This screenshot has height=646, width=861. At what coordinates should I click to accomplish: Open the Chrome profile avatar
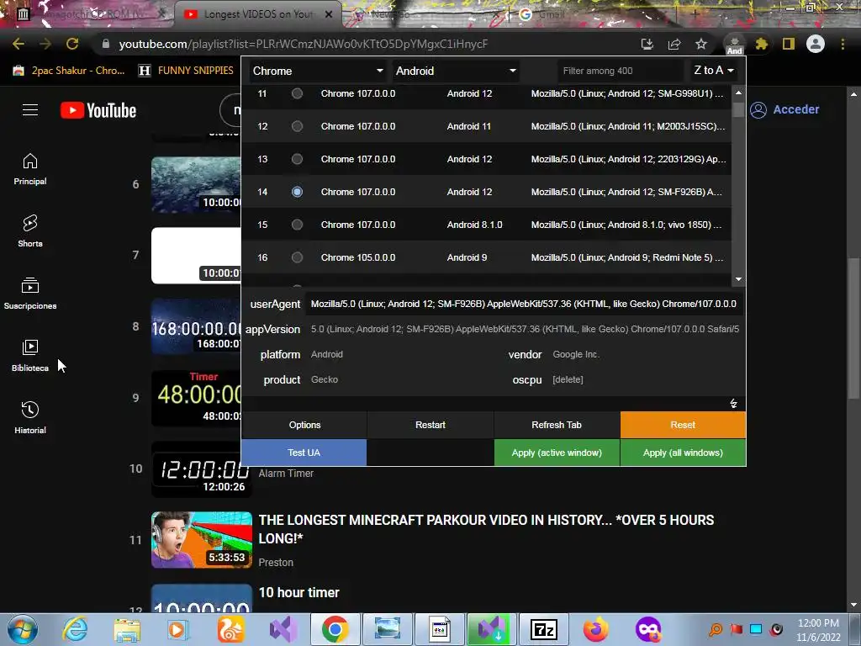point(816,44)
